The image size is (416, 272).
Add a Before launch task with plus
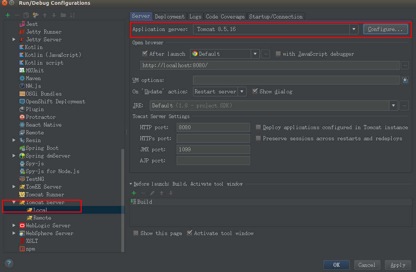(134, 193)
